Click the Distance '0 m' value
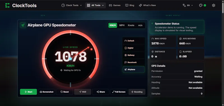This screenshot has height=106, width=224. 154,56
